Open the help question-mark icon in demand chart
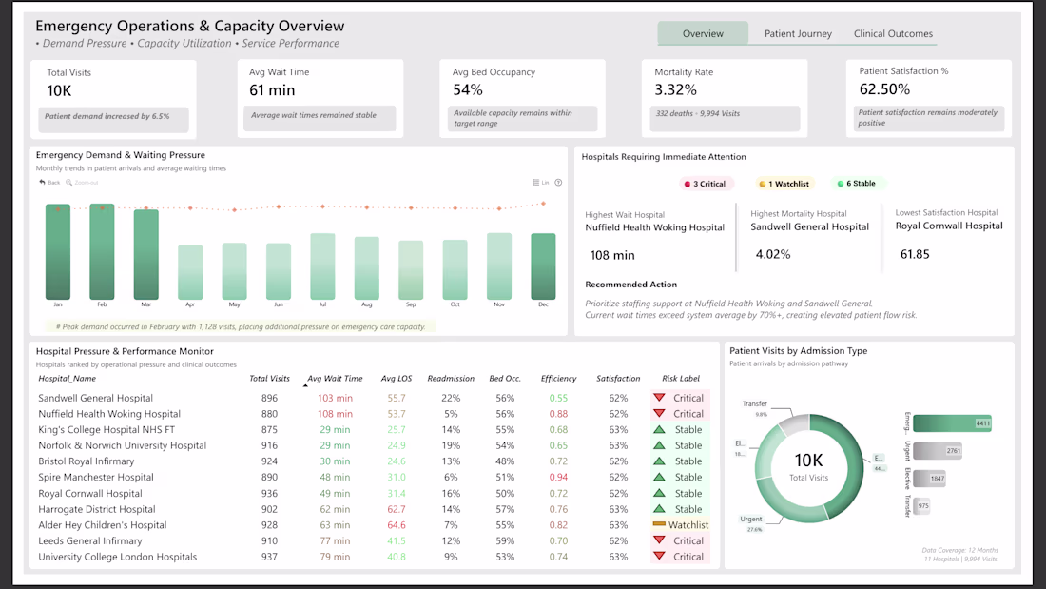The height and width of the screenshot is (589, 1046). tap(558, 183)
